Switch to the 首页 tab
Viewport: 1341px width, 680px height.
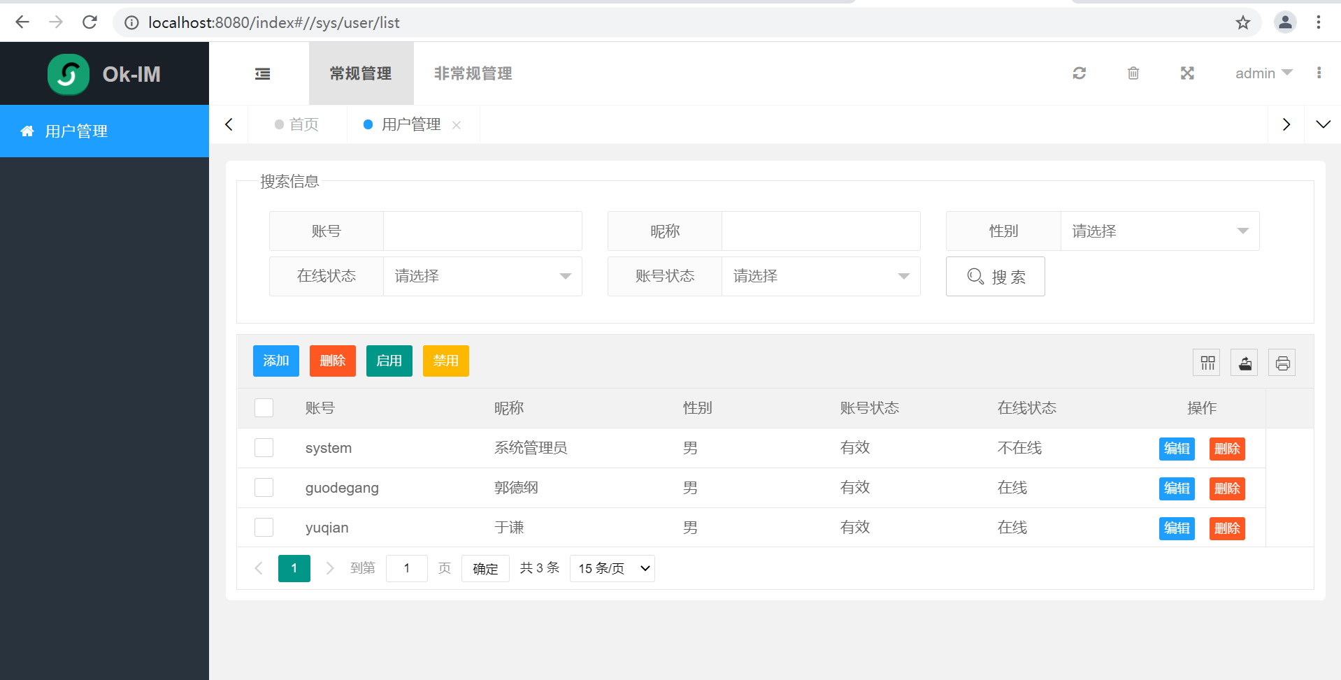click(x=297, y=124)
